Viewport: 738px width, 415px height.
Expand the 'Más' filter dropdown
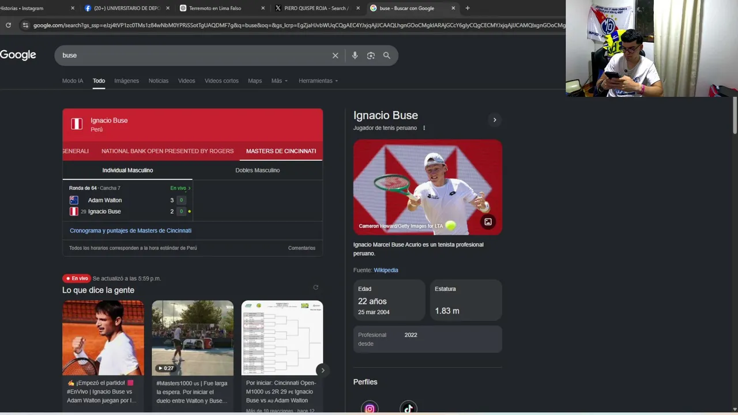[280, 81]
